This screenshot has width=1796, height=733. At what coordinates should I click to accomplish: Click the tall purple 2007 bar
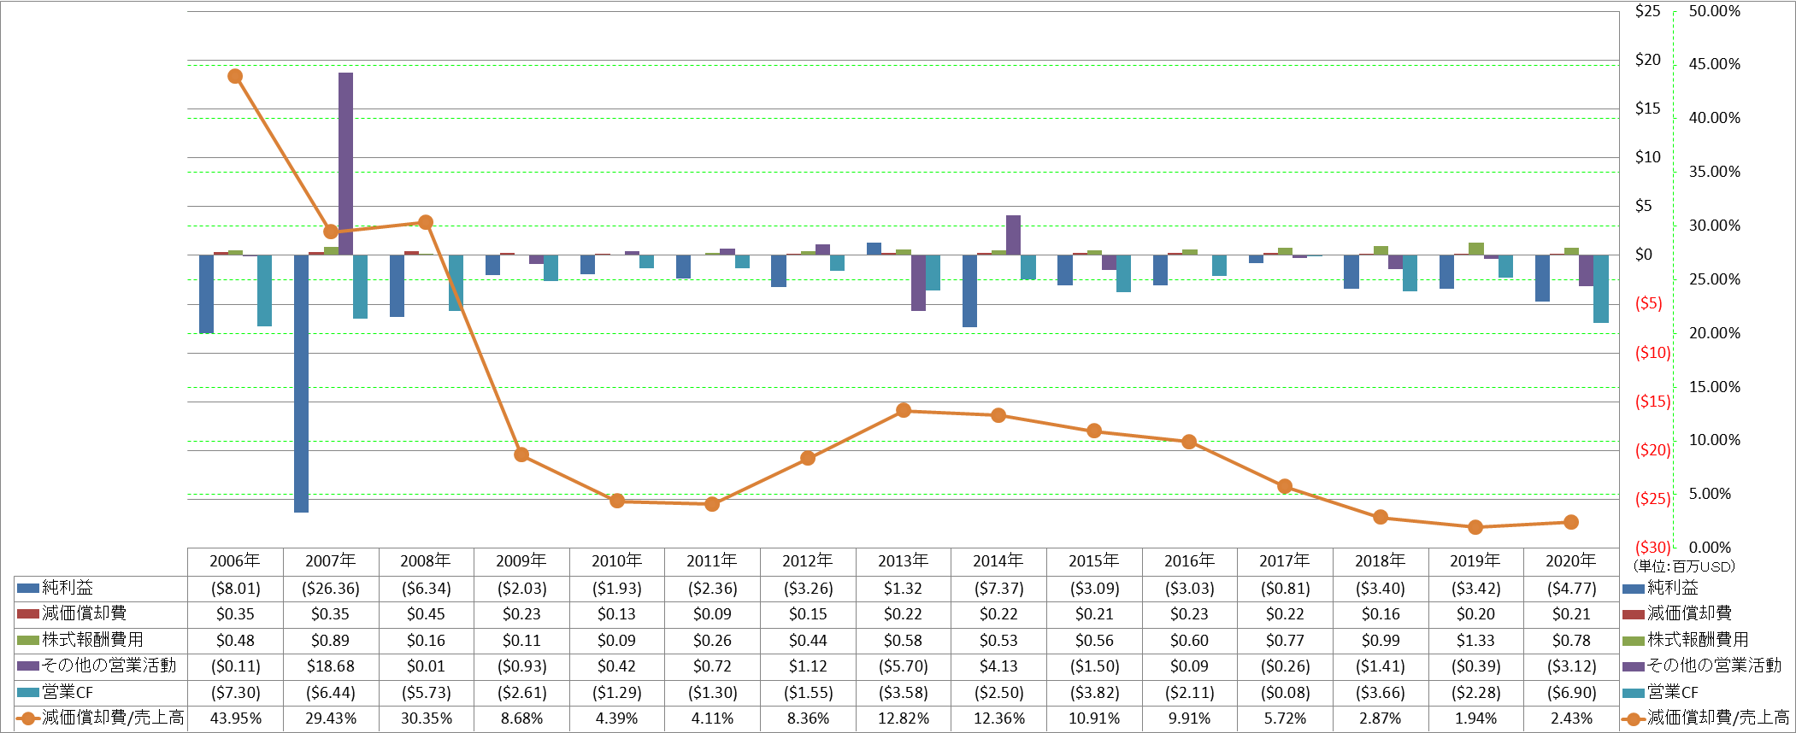(345, 163)
